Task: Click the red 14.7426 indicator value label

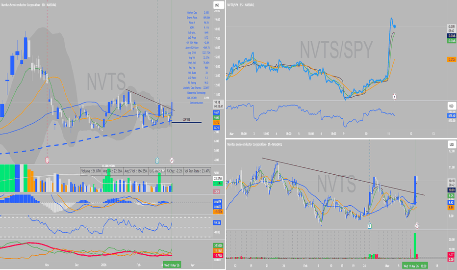Action: [218, 255]
